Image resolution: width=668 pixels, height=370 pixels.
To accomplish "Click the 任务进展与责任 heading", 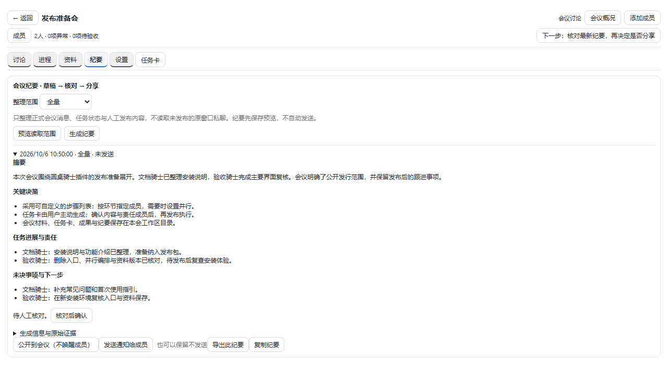I will point(35,238).
